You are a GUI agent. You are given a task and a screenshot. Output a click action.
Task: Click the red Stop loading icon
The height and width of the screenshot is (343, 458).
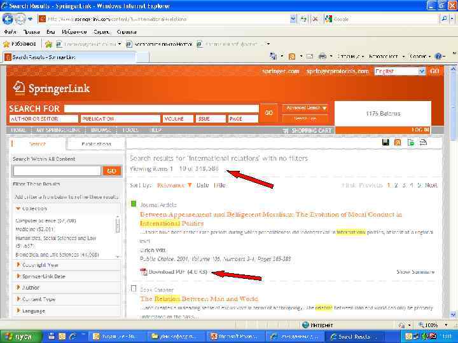click(315, 19)
